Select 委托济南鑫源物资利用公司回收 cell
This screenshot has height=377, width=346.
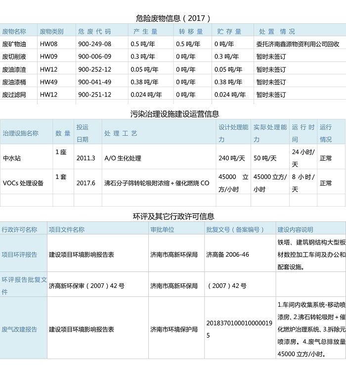click(x=298, y=44)
